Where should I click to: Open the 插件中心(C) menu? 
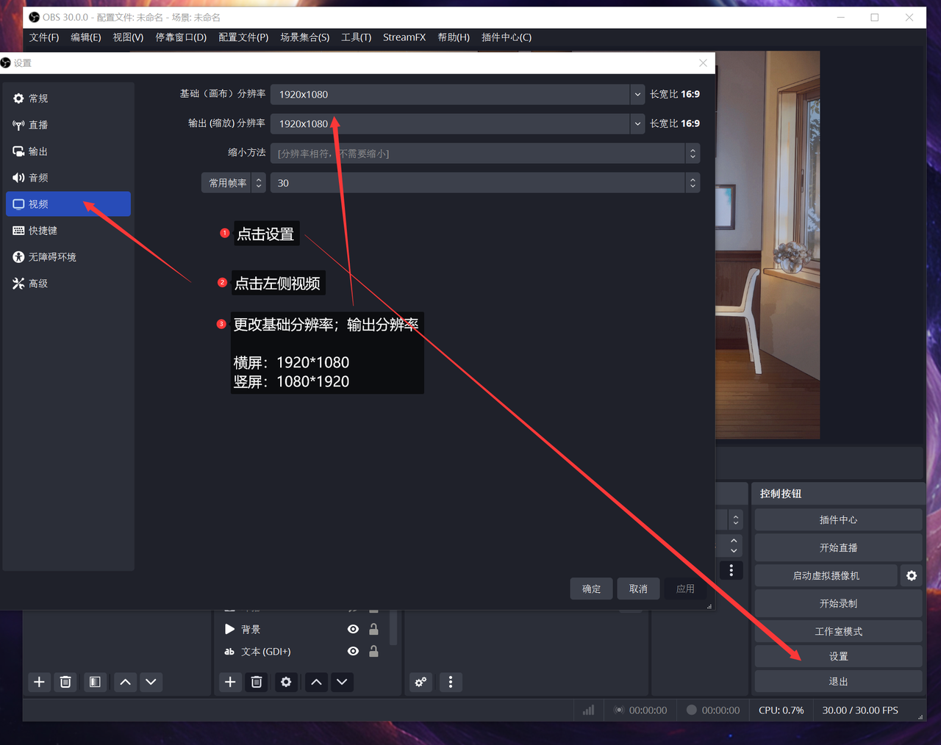[507, 37]
